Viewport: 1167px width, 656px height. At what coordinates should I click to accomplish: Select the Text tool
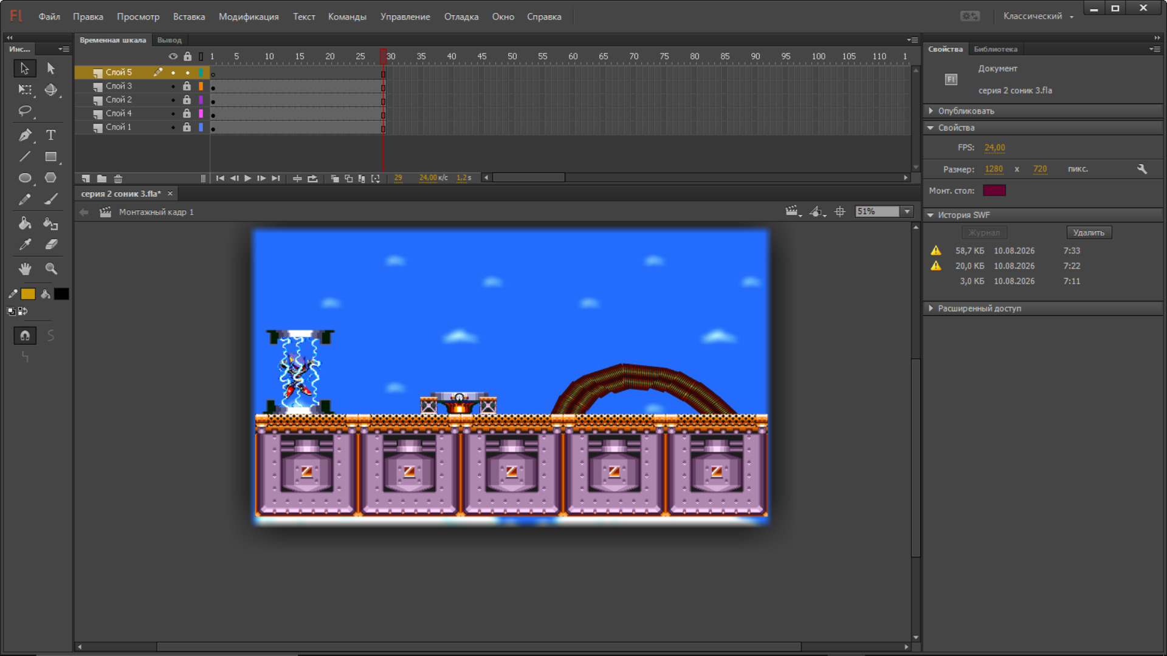pos(51,135)
